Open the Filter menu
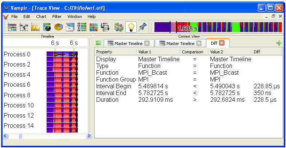 57,17
